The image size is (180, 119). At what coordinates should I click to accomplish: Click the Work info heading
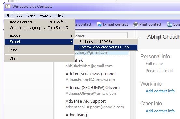[x=151, y=84]
